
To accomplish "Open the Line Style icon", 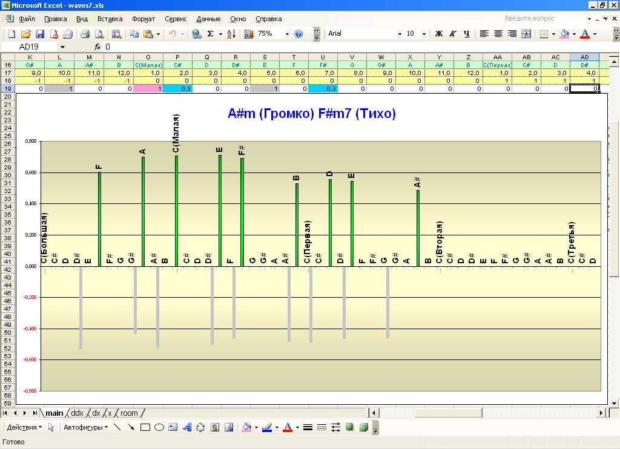I will (x=308, y=427).
